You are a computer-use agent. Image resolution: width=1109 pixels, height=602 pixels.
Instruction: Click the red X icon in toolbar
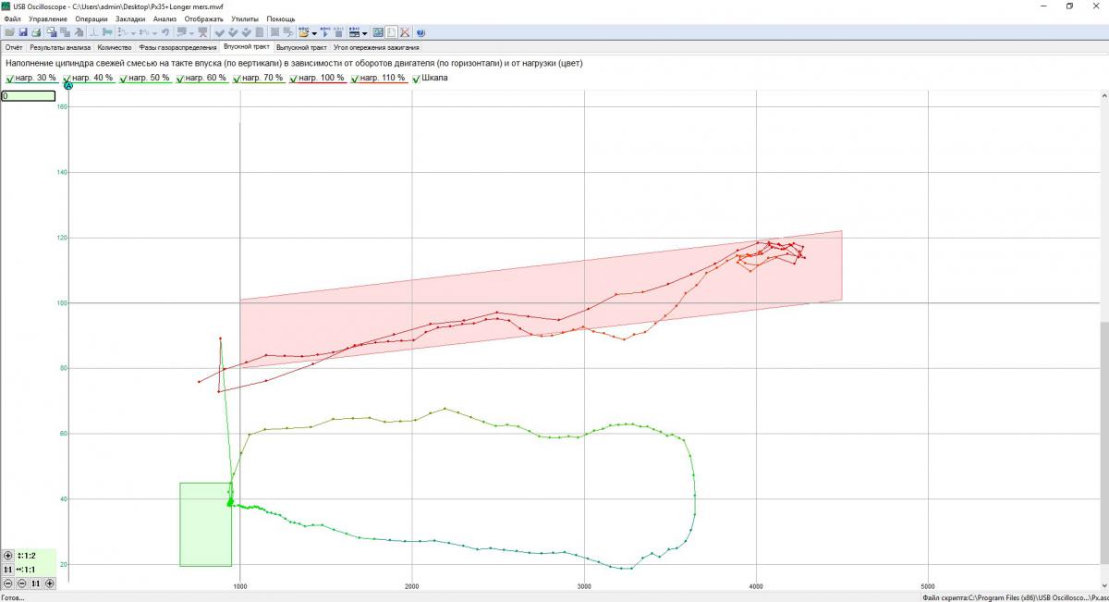405,32
